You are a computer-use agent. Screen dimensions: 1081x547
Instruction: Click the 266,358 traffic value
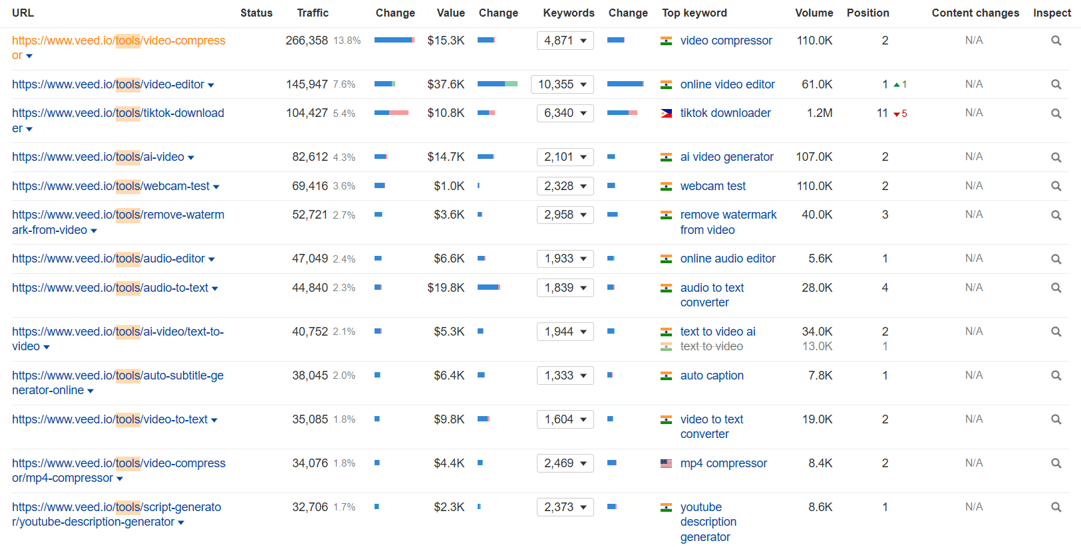[307, 41]
